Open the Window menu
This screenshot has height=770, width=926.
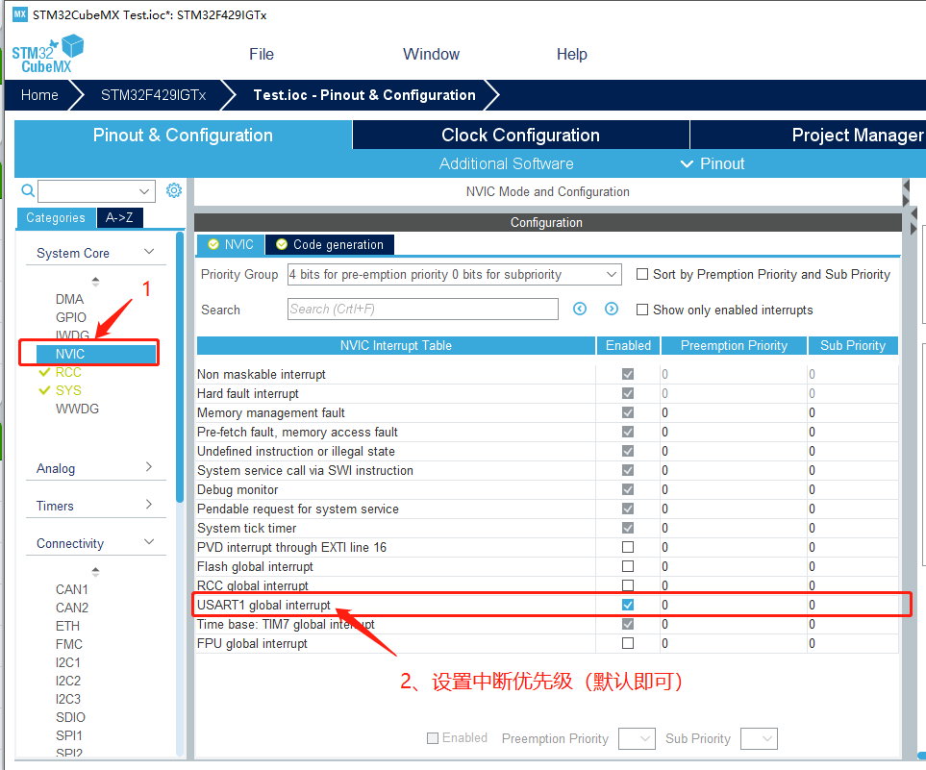point(431,55)
